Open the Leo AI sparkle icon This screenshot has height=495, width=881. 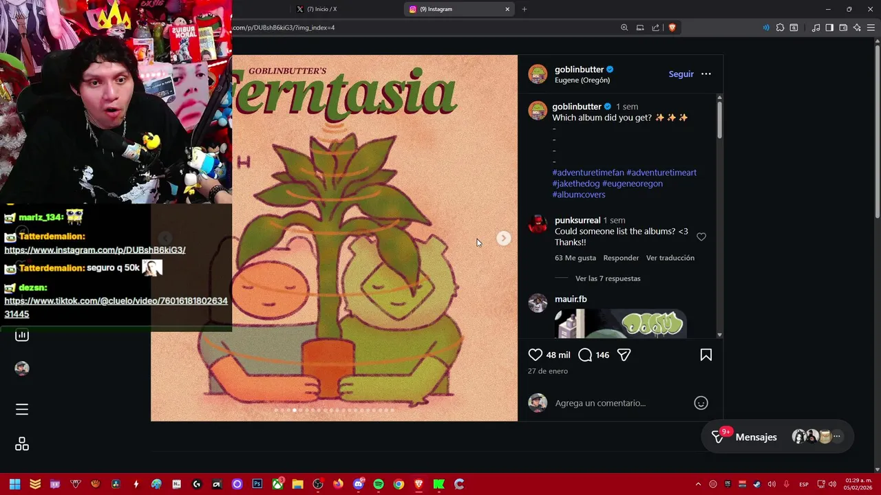857,27
